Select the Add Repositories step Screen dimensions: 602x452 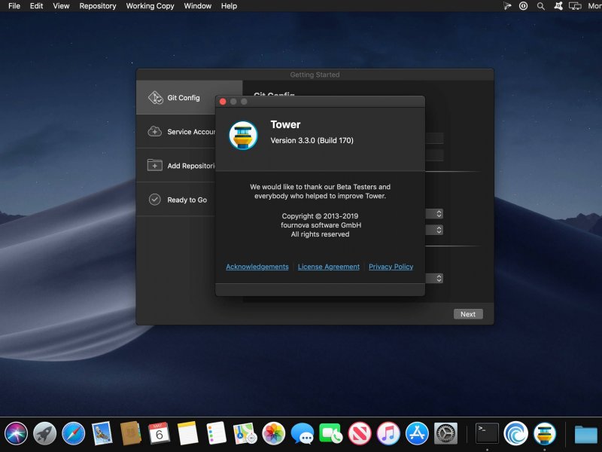click(176, 165)
